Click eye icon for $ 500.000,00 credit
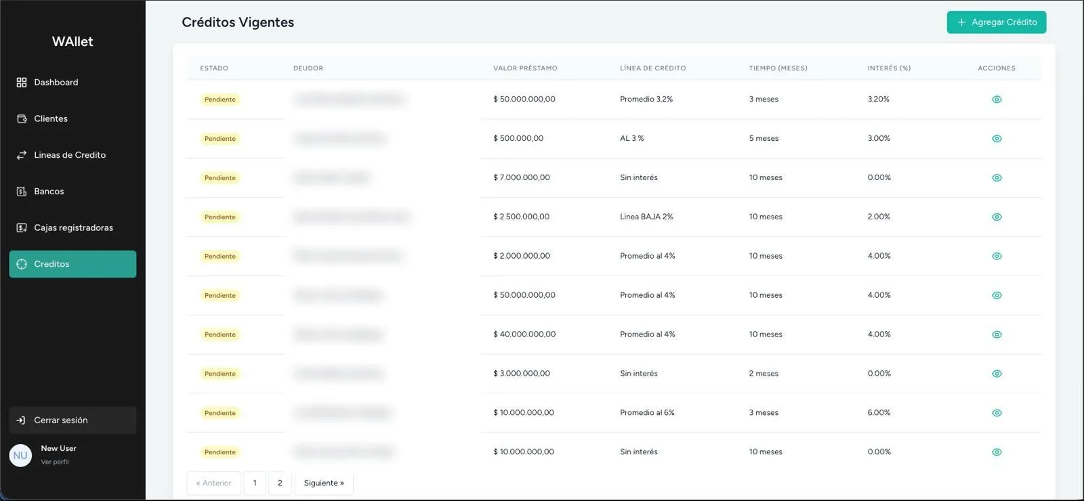 click(997, 139)
